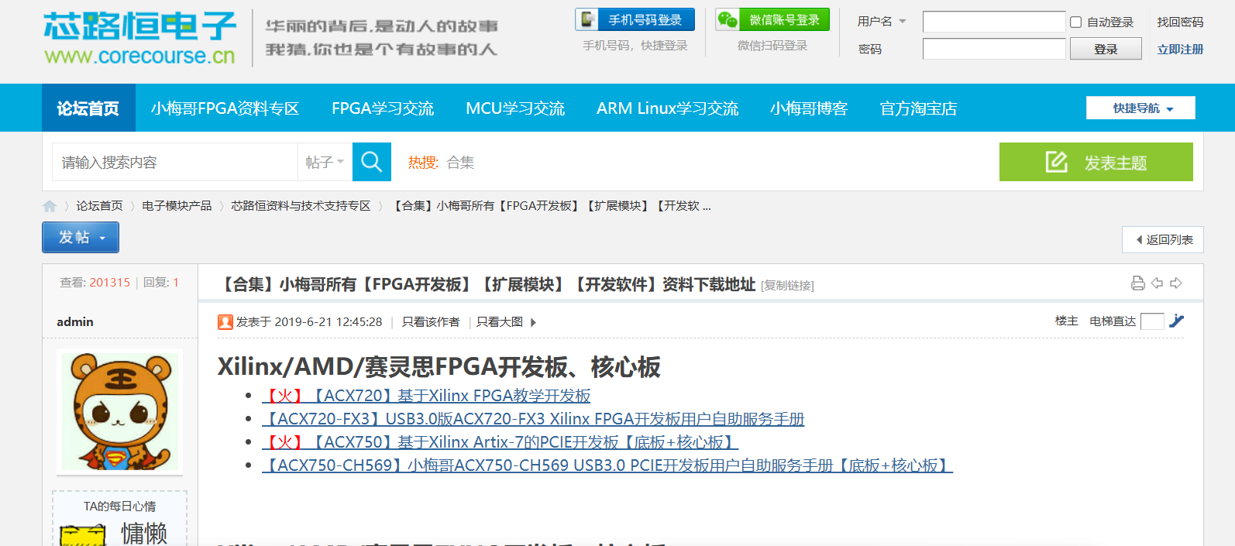This screenshot has width=1235, height=546.
Task: Click the [复制链接] link
Action: 787,286
